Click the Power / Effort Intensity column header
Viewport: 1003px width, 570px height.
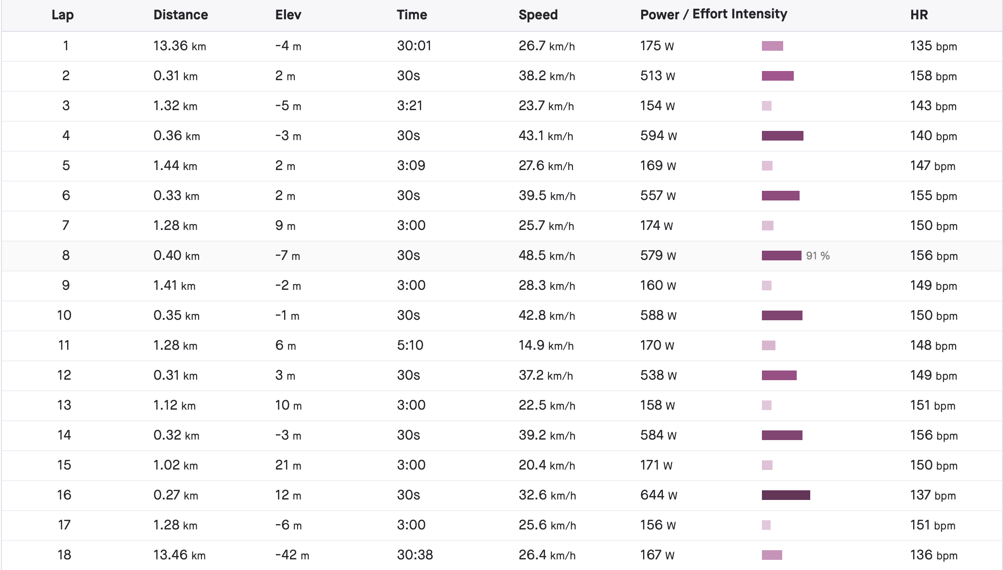click(x=714, y=14)
